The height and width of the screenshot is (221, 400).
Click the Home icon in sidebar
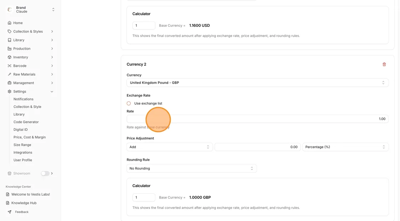click(x=9, y=23)
